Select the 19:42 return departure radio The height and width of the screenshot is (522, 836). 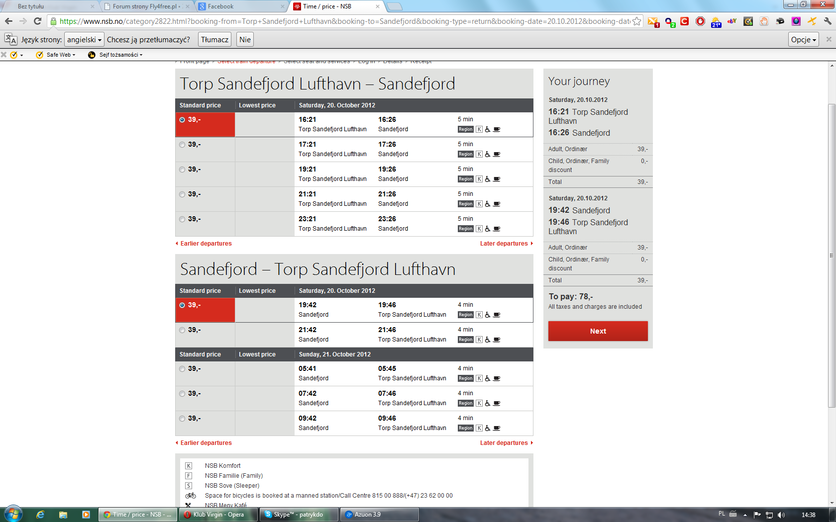[182, 305]
